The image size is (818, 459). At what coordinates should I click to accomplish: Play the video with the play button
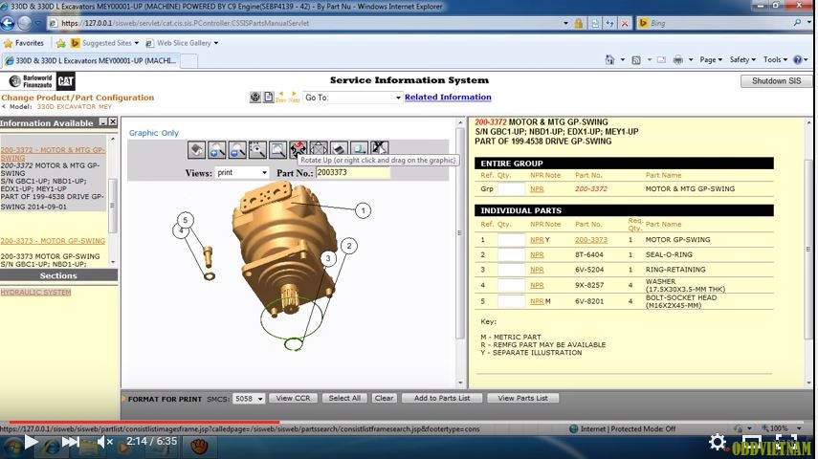[30, 443]
